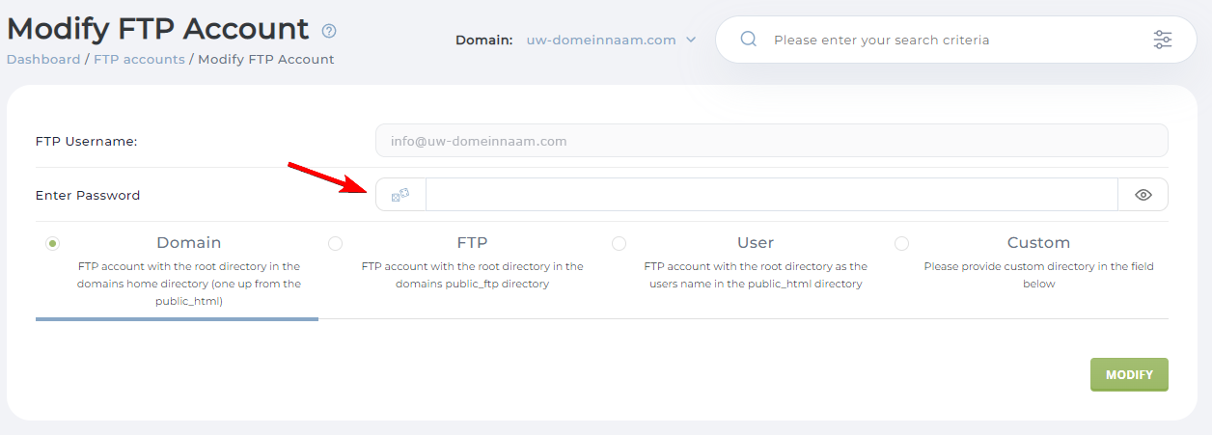
Task: Generate random password with dice icon
Action: 400,195
